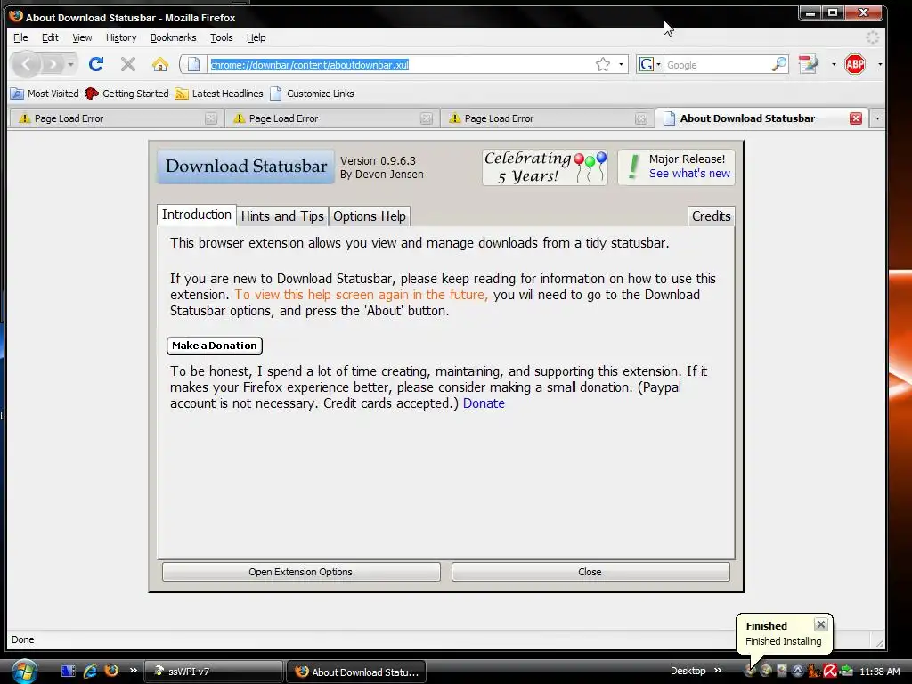Switch to the second Page Load Error tab
Screen dimensions: 912x684
point(330,118)
